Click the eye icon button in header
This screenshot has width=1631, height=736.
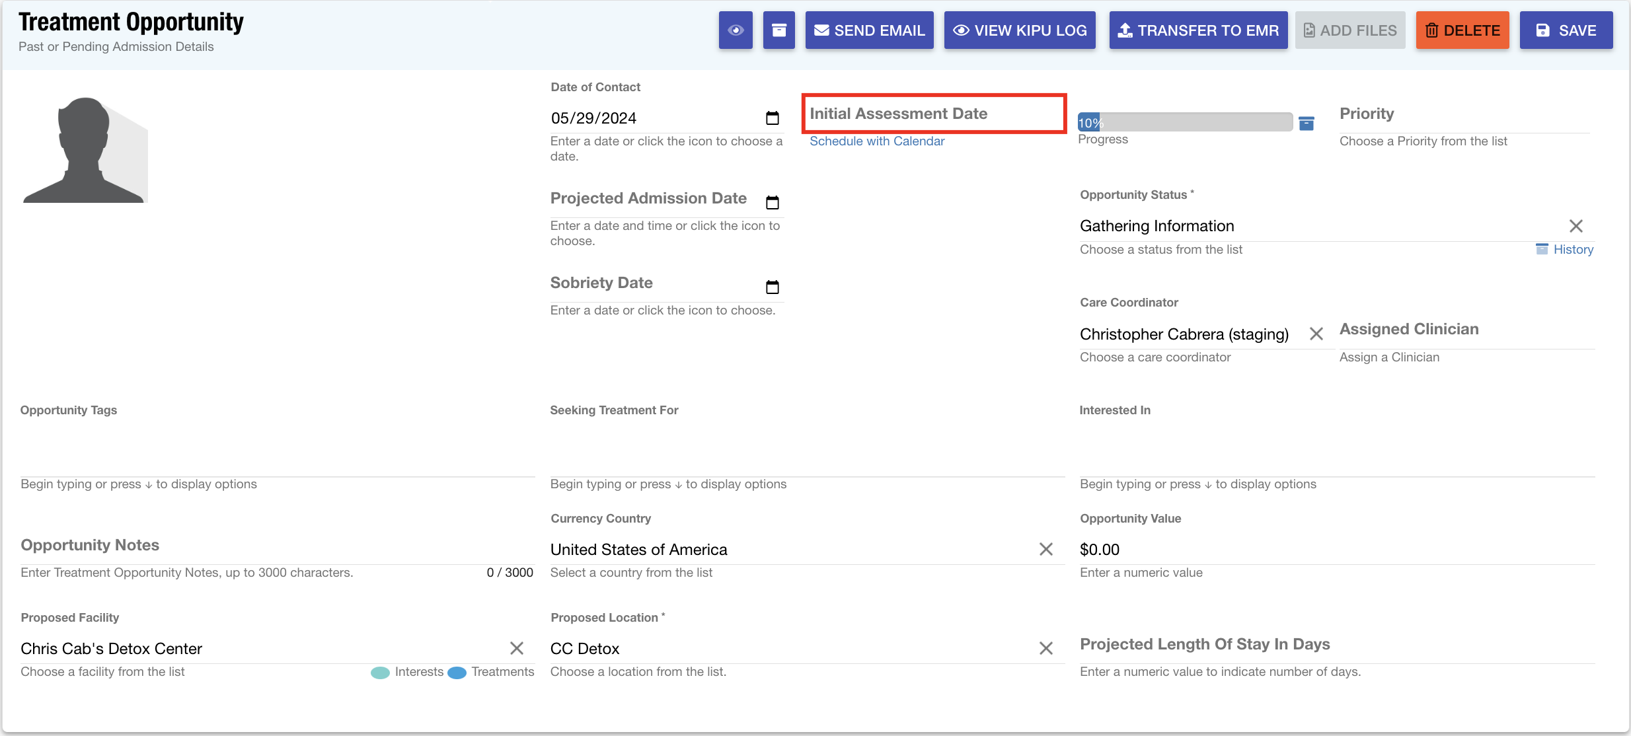click(736, 30)
